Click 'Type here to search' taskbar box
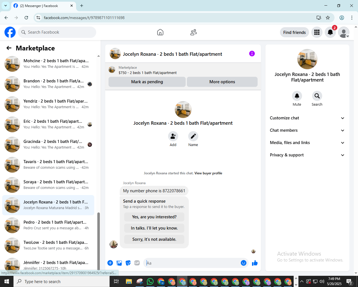This screenshot has width=358, height=287. coord(62,281)
